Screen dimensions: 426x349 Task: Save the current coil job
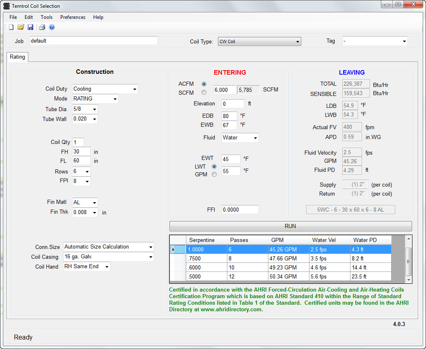pos(30,27)
